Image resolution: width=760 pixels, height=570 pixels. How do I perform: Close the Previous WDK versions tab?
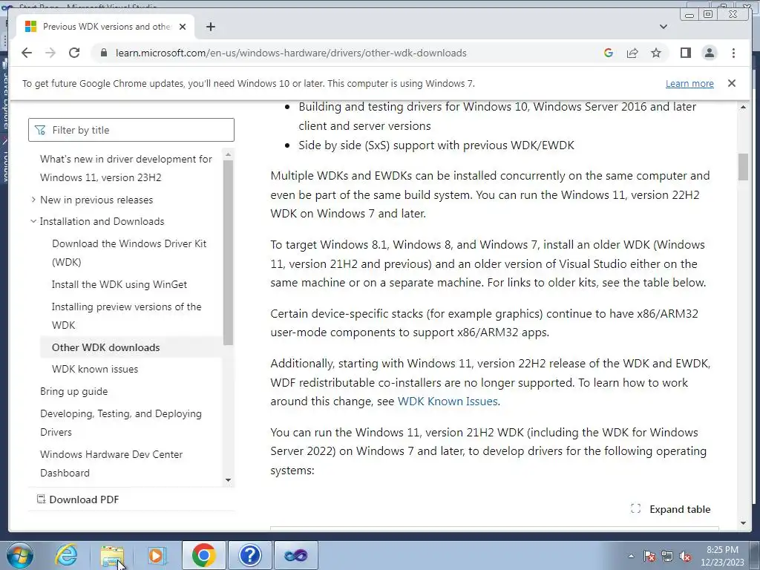(x=183, y=27)
